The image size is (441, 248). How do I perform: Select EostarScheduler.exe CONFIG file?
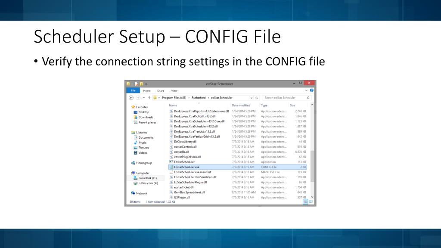tap(238, 167)
